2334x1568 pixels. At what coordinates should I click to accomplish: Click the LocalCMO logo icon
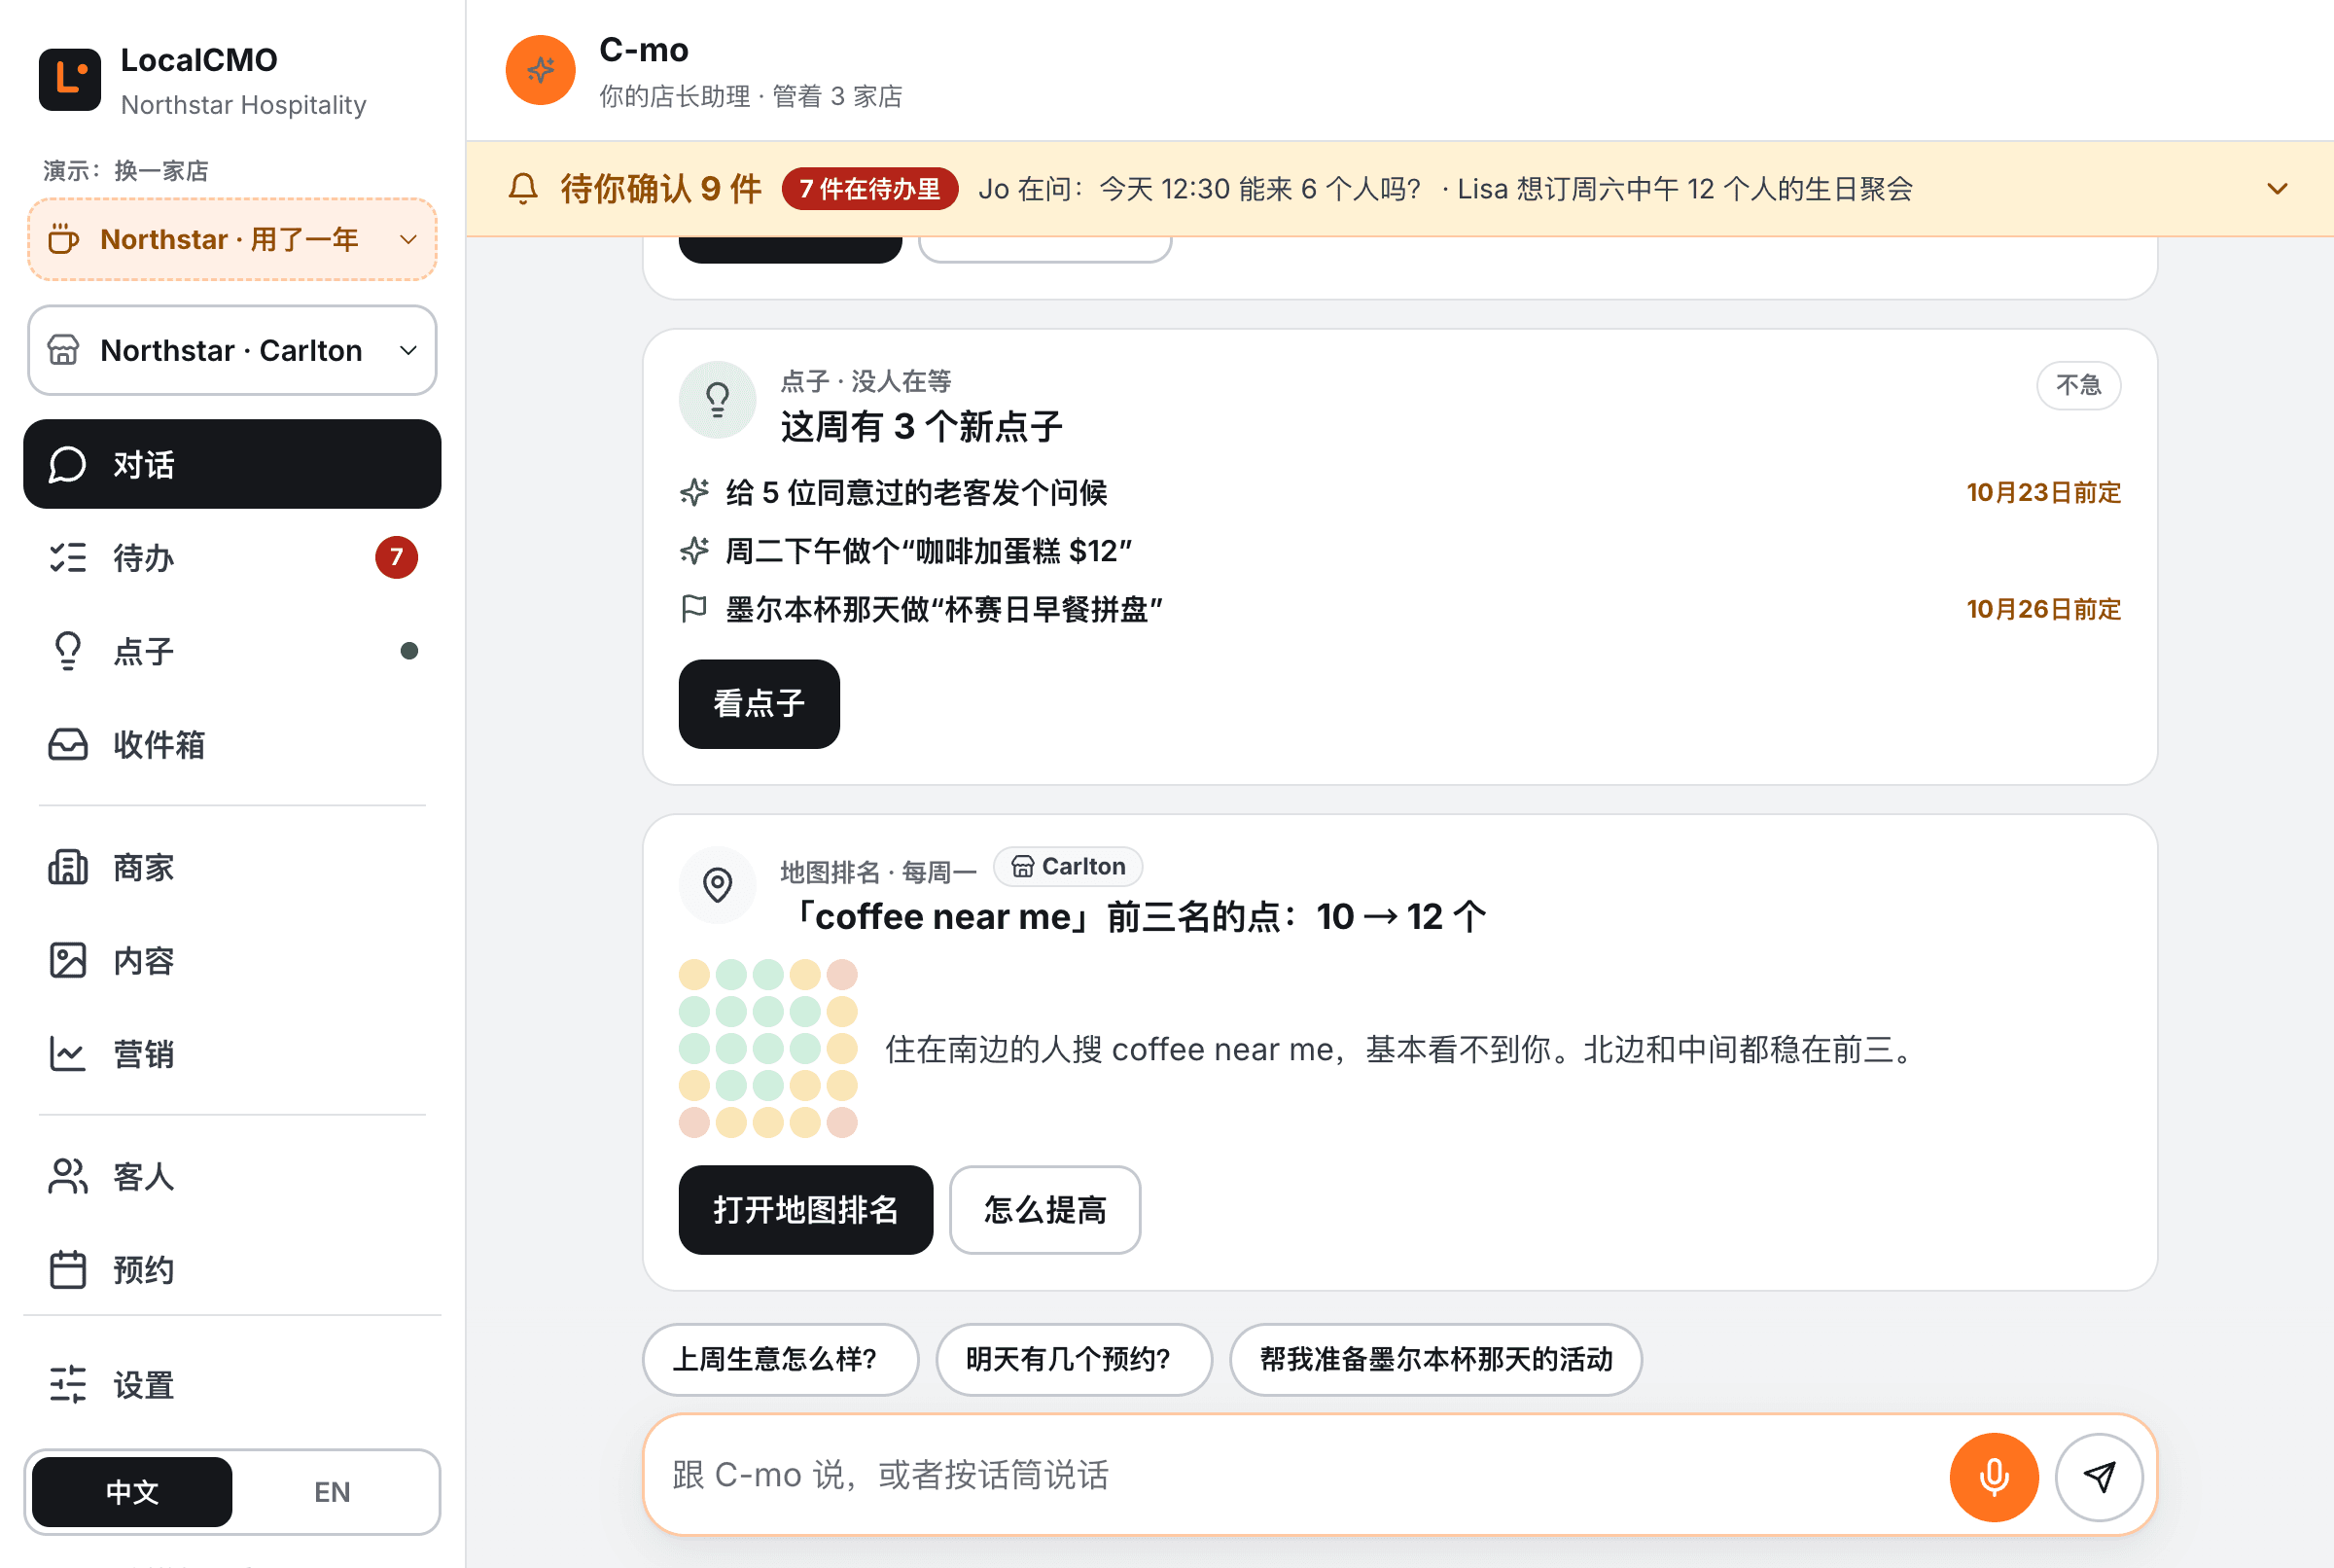pyautogui.click(x=70, y=79)
